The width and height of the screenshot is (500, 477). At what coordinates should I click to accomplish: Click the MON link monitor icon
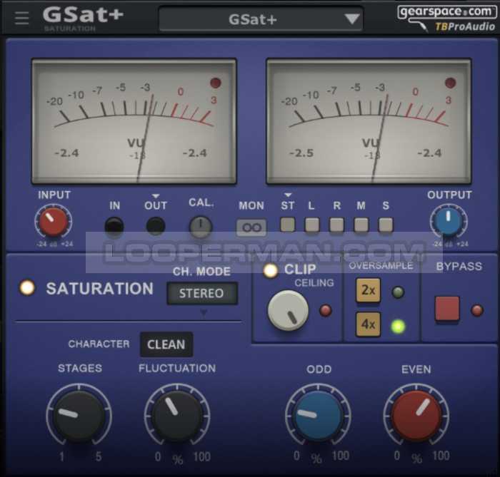point(251,227)
